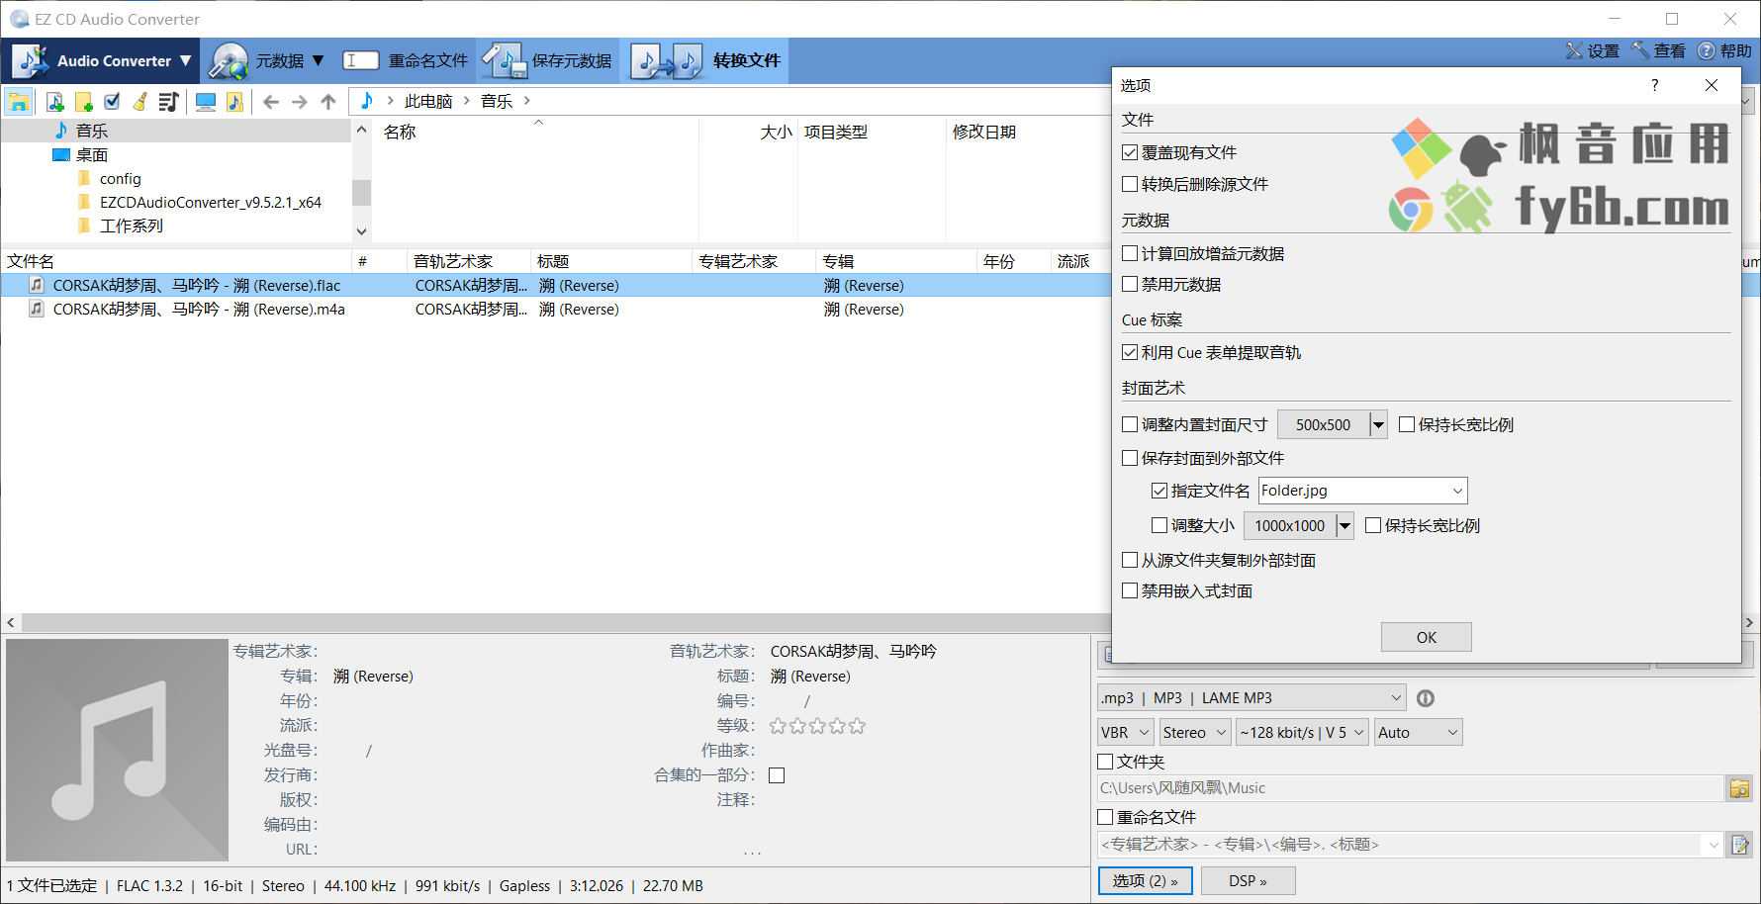Toggle 指定文件名 checkbox
1761x904 pixels.
click(1159, 491)
